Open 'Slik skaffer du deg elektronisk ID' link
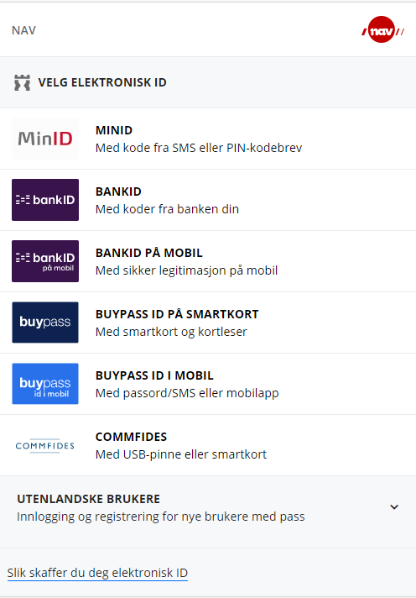 pos(97,573)
